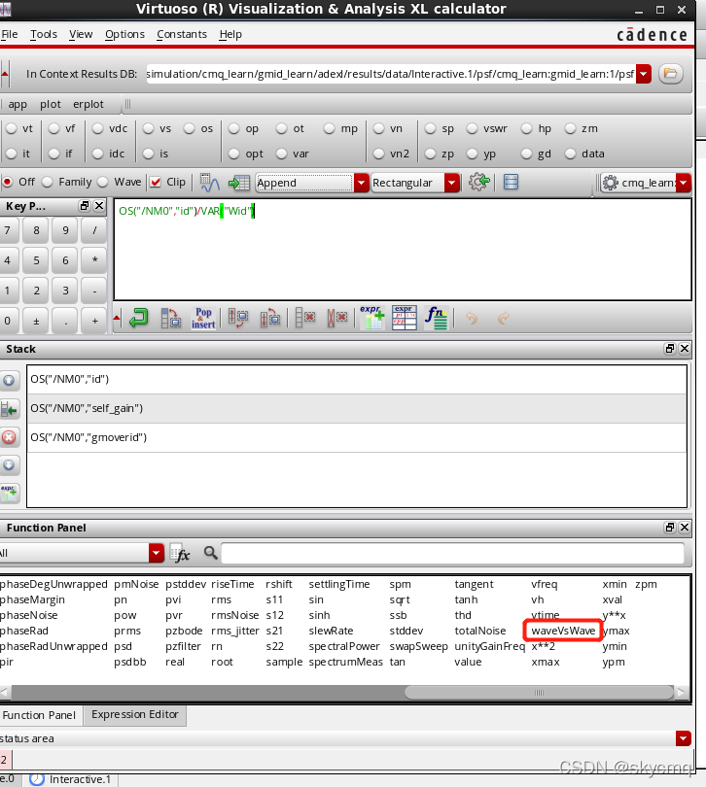Switch to the Function Panel tab
The height and width of the screenshot is (787, 706).
click(39, 715)
